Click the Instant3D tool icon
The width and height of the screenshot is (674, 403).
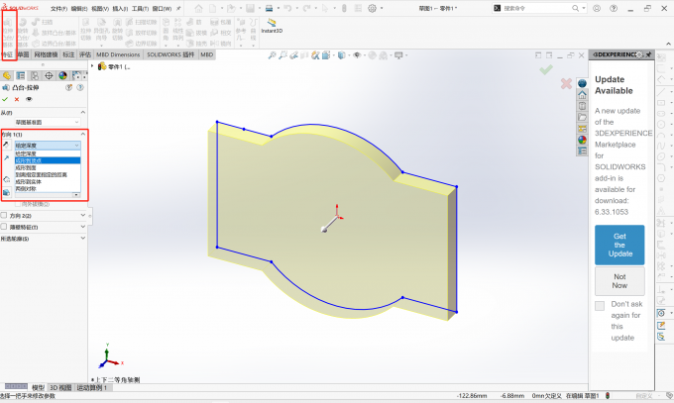pos(272,23)
